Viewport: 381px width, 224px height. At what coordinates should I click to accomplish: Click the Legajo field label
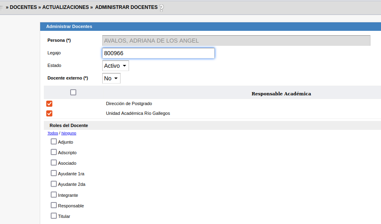54,53
